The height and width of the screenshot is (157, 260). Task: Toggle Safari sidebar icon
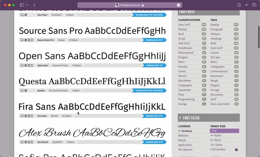tap(22, 5)
